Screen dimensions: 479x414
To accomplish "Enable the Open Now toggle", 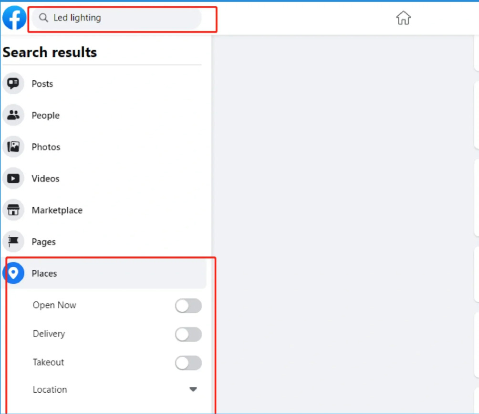I will [x=188, y=306].
